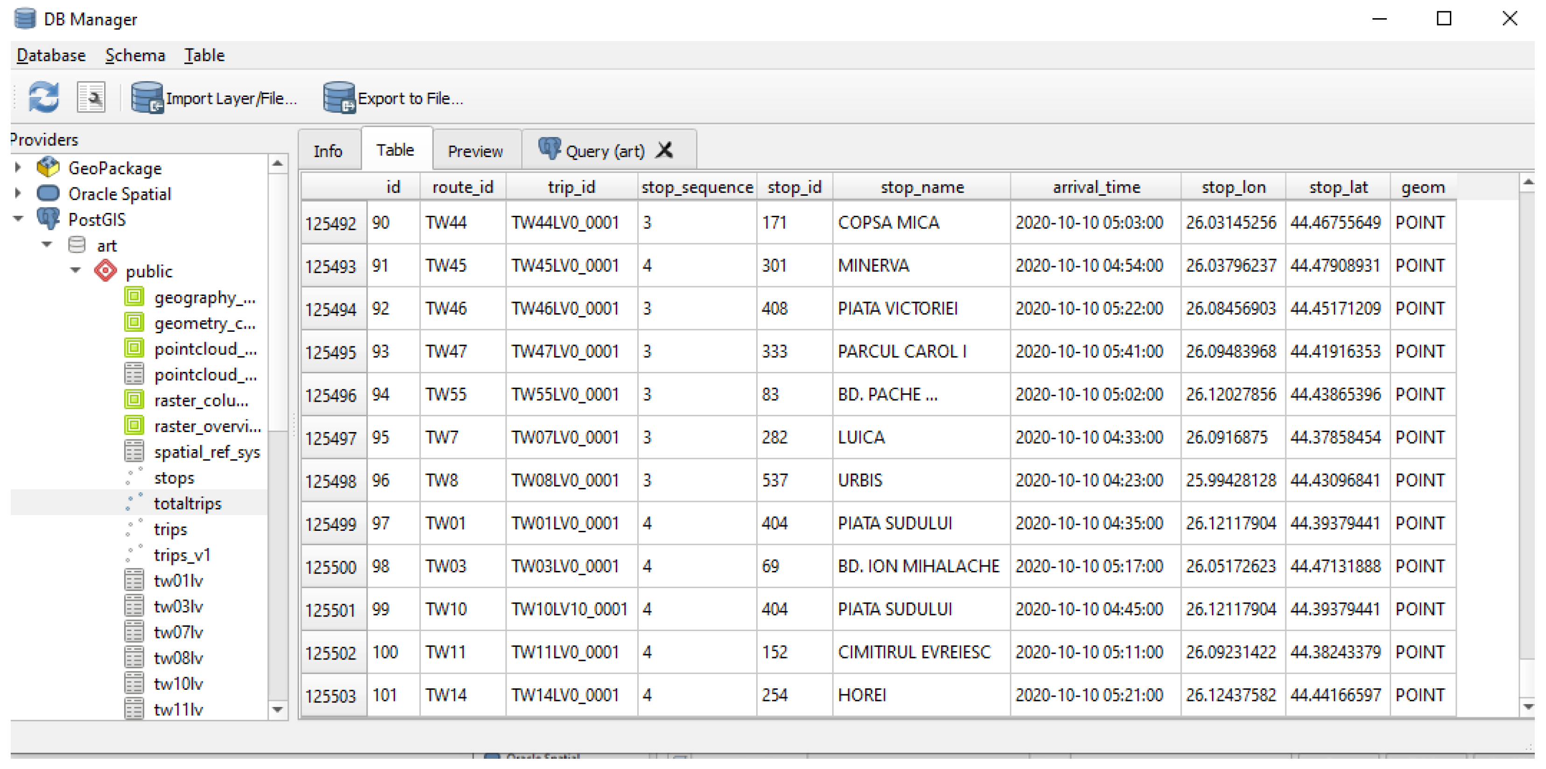Switch to the Info tab
The height and width of the screenshot is (769, 1546).
click(327, 151)
